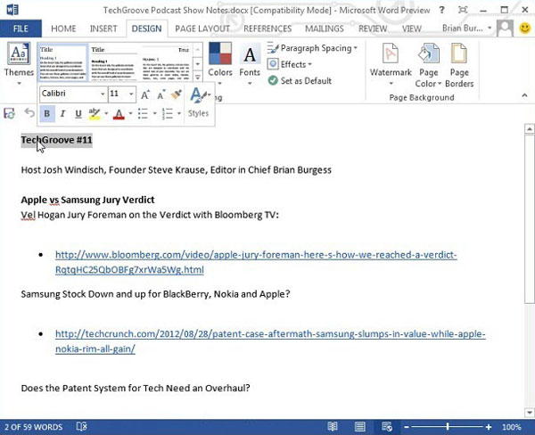Switch to the PAGE LAYOUT tab
This screenshot has width=535, height=435.
coord(202,29)
